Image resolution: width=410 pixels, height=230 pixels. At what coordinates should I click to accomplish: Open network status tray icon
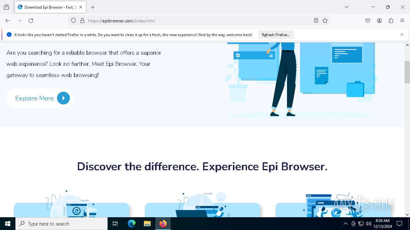point(361,224)
